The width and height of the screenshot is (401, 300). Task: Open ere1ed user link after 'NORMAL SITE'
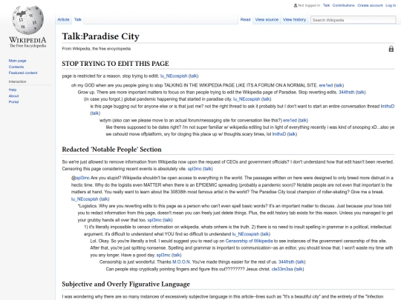[x=326, y=85]
